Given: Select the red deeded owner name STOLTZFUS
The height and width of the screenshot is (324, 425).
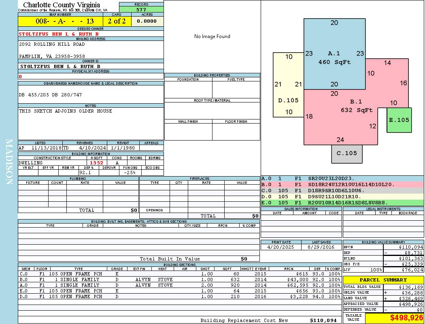Looking at the screenshot, I should pyautogui.click(x=59, y=34).
